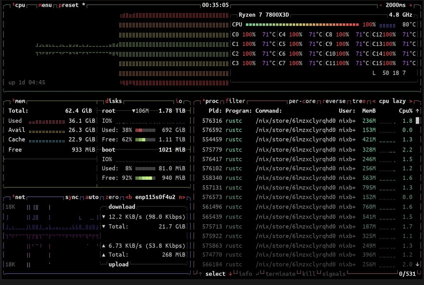Toggle net sync scaling

(x=72, y=197)
